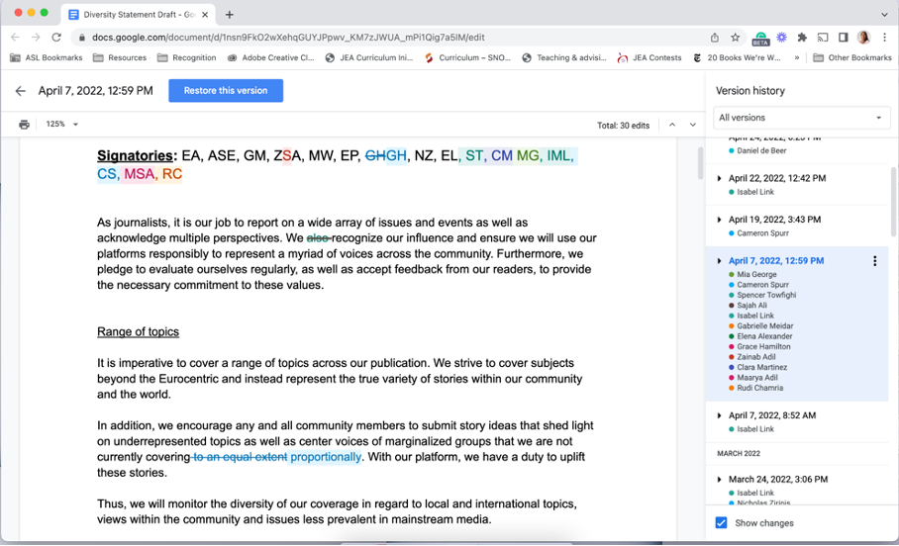Click editor name Mia George
899x546 pixels.
(x=756, y=274)
